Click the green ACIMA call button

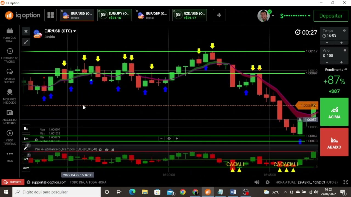tap(334, 112)
